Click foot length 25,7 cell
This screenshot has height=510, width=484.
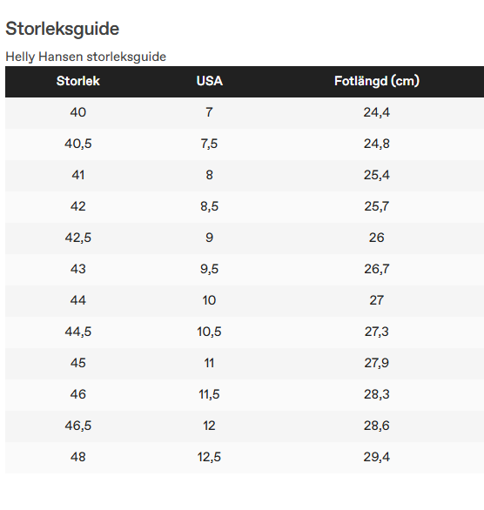coord(377,206)
